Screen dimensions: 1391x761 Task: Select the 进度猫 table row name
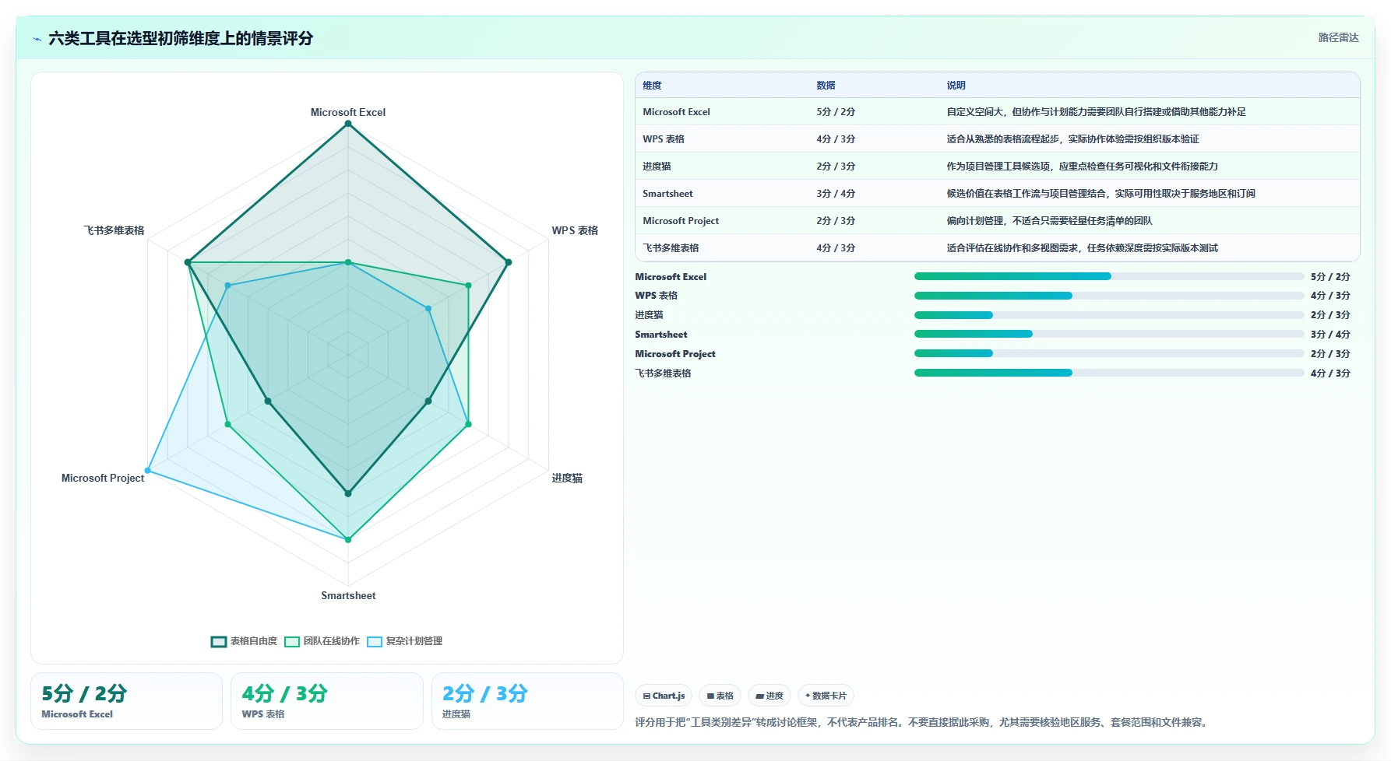click(x=657, y=167)
